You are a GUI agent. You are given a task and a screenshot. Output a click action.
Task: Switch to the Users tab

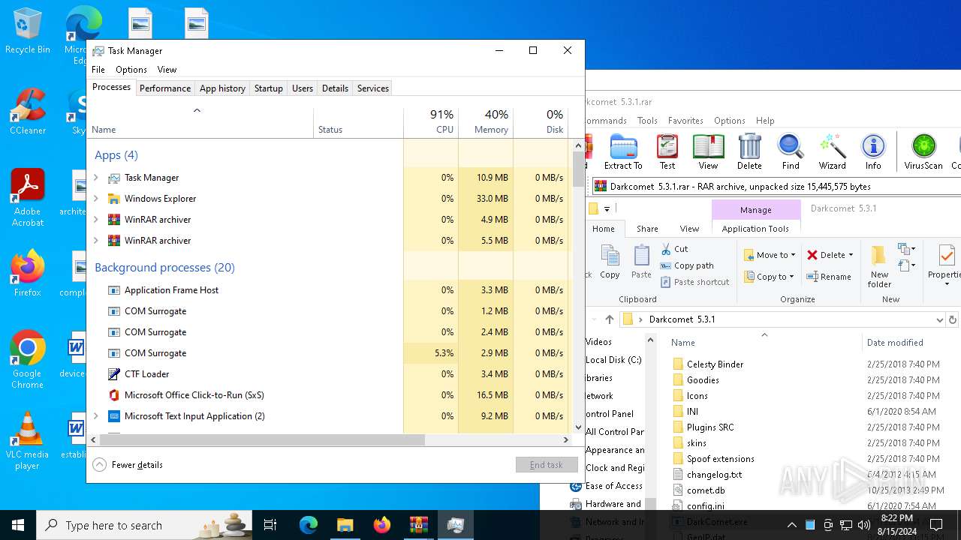tap(303, 88)
